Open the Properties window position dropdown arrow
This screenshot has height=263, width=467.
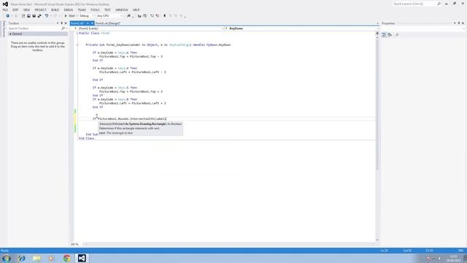click(455, 23)
